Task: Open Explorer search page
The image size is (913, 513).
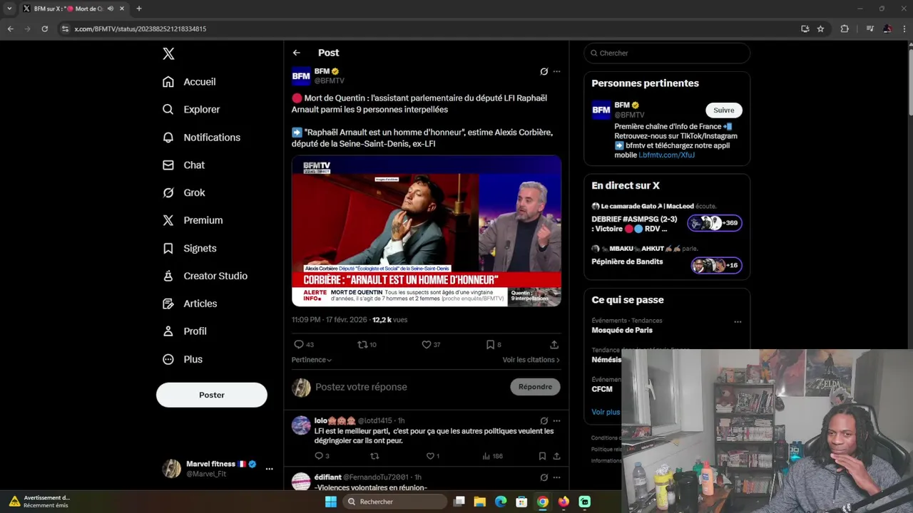Action: 191,110
